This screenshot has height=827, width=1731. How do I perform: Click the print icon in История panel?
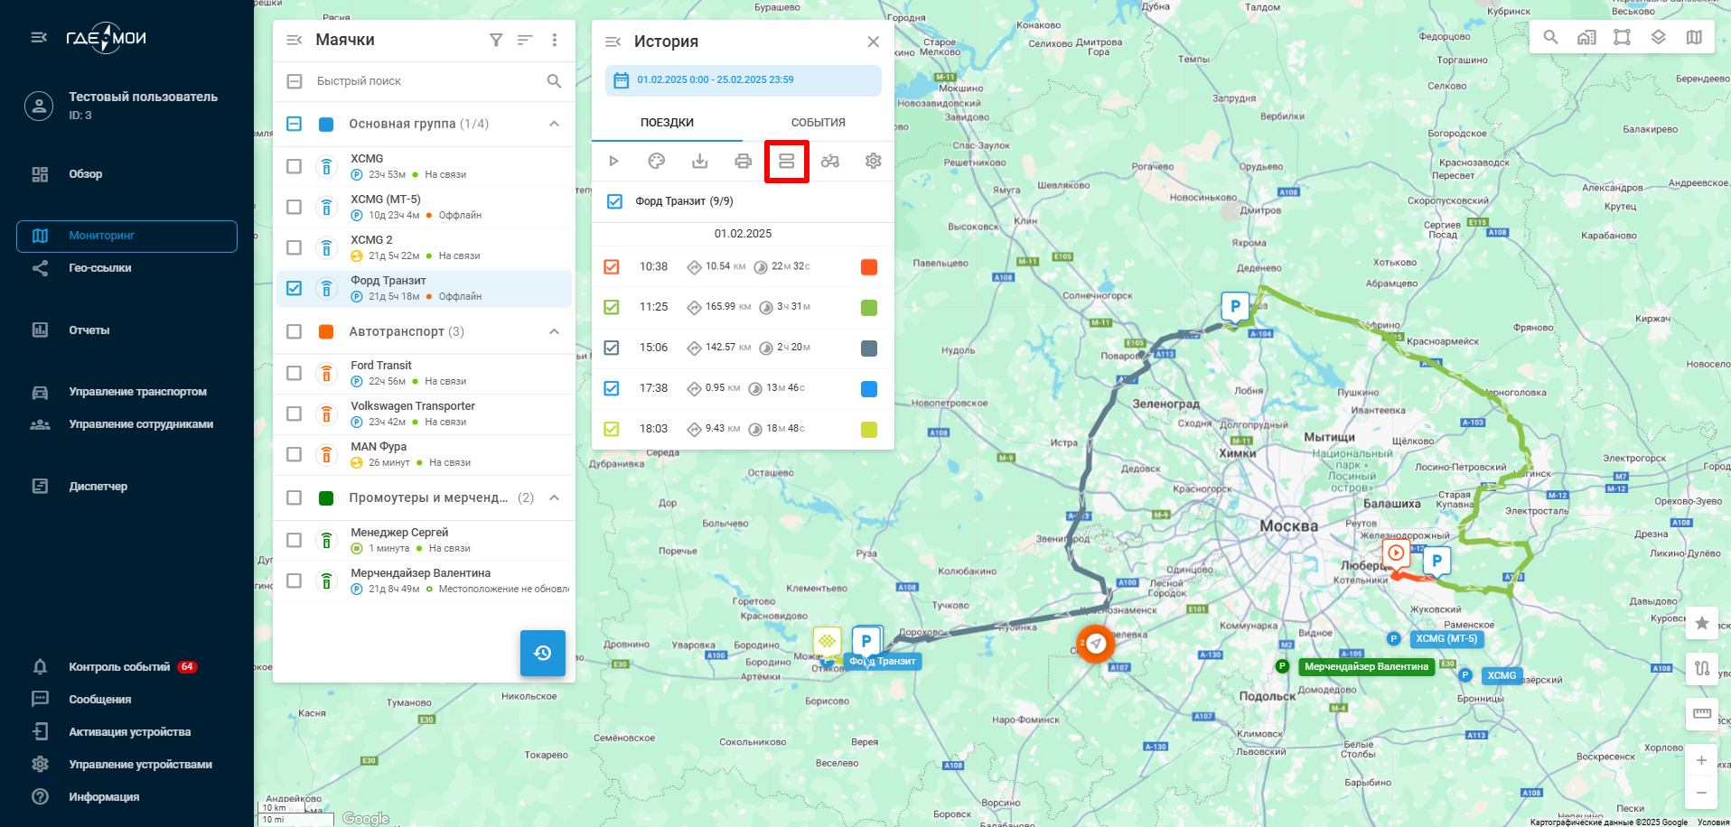point(743,162)
